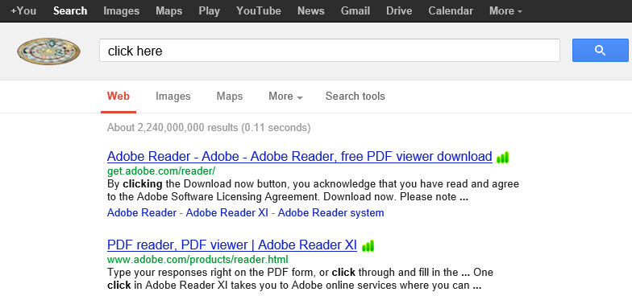Open the More dropdown in the black bar

click(505, 11)
